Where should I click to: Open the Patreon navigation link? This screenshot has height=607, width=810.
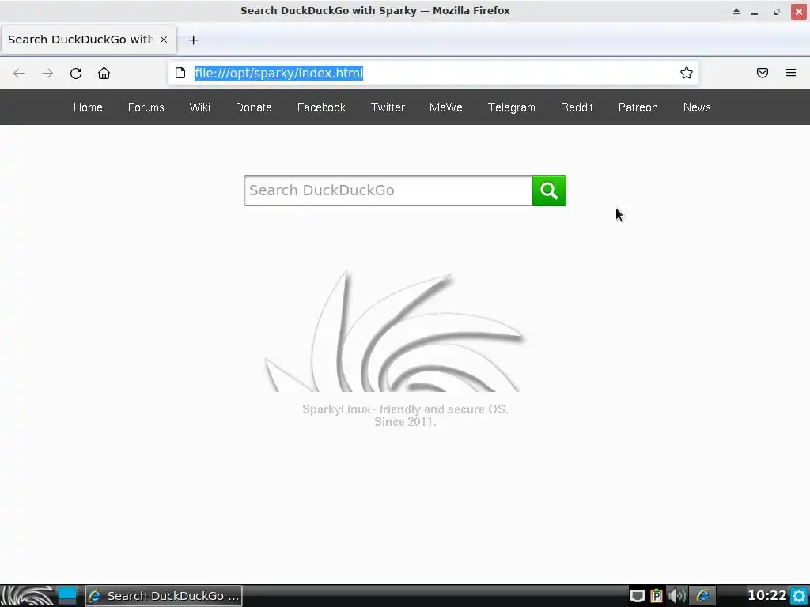click(638, 107)
